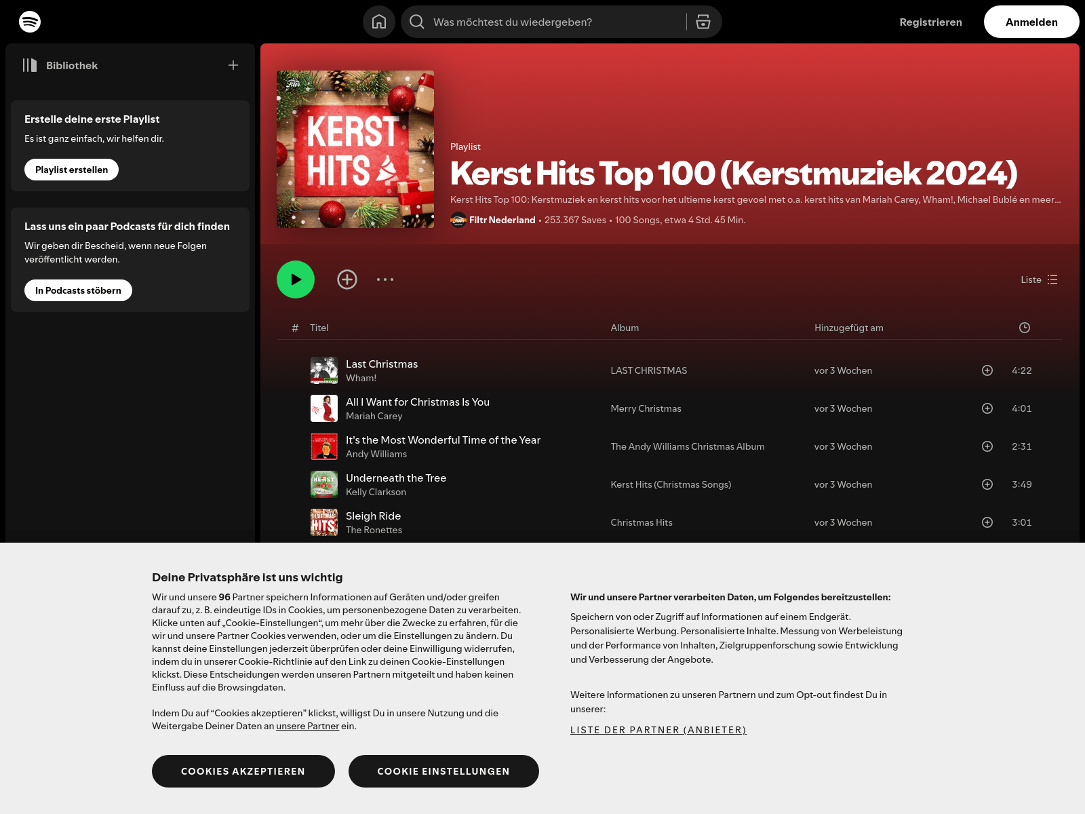
Task: Open the Kelly Clarkson artist link
Action: [x=376, y=492]
